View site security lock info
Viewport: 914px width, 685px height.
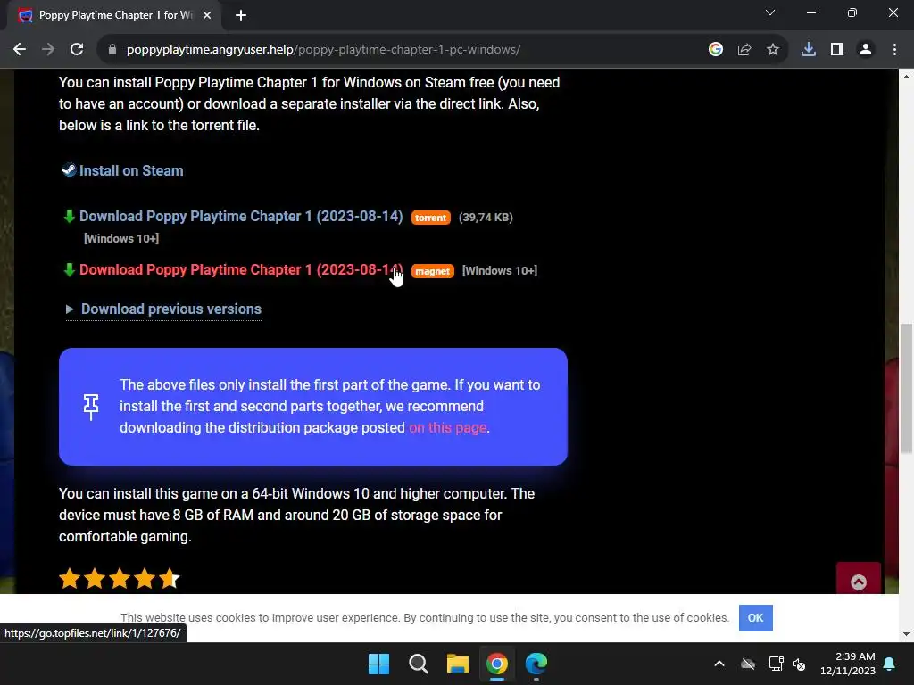[x=112, y=50]
